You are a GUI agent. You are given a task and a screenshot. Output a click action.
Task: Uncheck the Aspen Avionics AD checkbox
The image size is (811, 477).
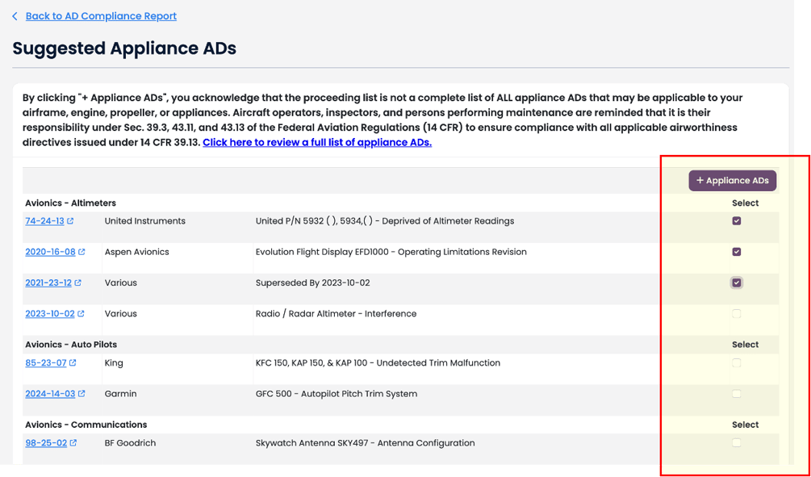coord(736,252)
